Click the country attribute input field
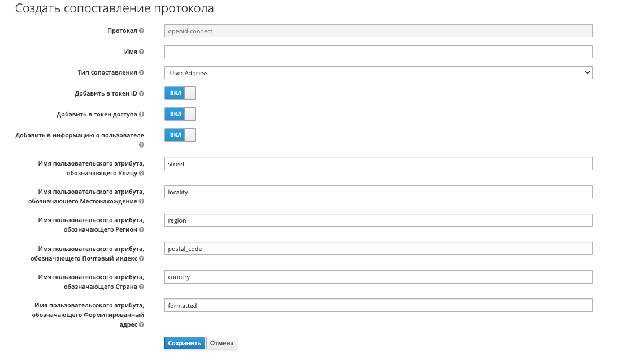Image resolution: width=617 pixels, height=360 pixels. (378, 277)
